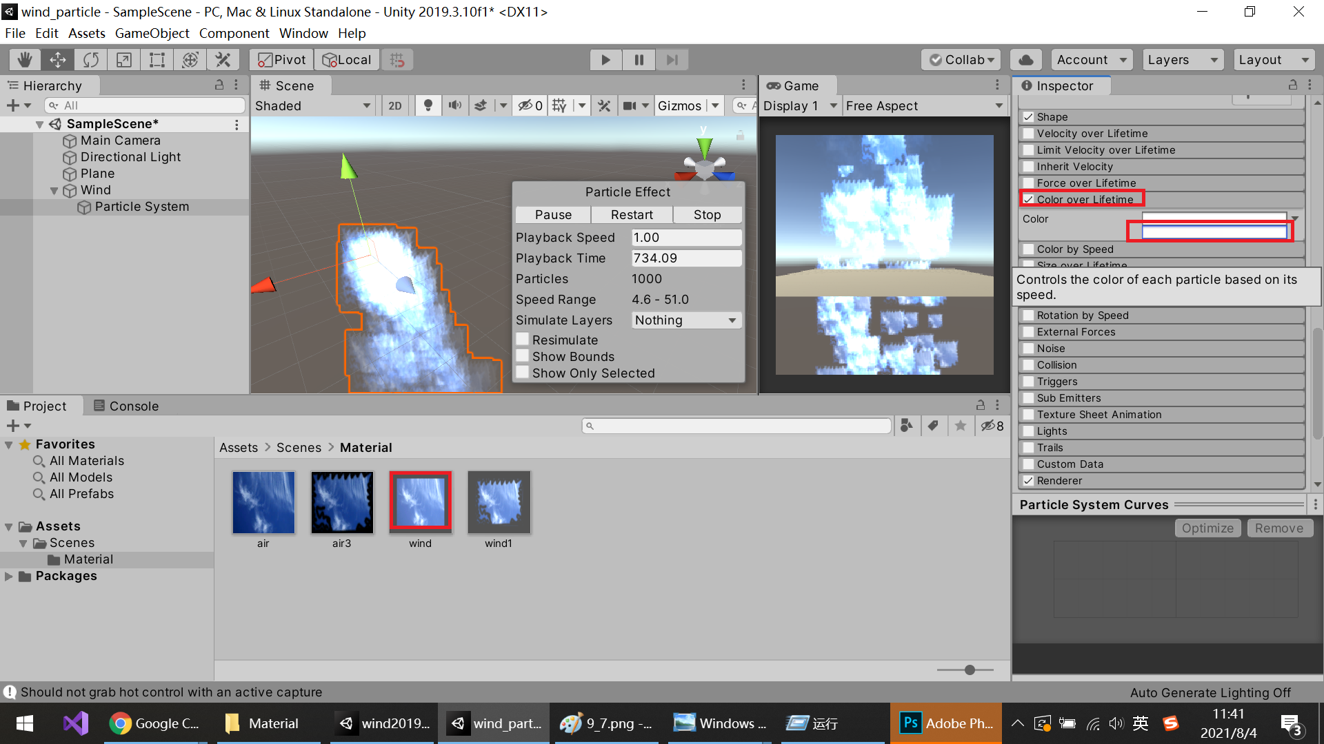The width and height of the screenshot is (1324, 744).
Task: Select the Rotate tool
Action: pyautogui.click(x=91, y=59)
